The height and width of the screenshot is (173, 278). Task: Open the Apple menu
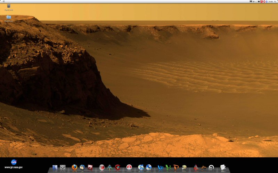[x=3, y=1]
